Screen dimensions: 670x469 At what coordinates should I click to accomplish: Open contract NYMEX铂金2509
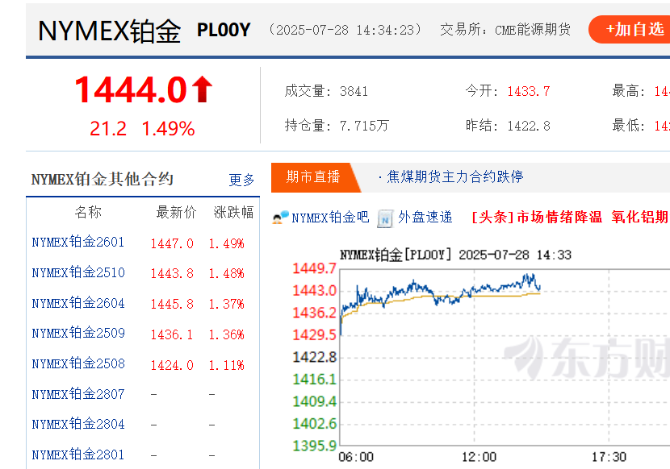click(x=78, y=334)
